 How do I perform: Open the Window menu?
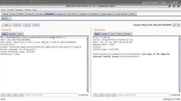click(x=28, y=10)
